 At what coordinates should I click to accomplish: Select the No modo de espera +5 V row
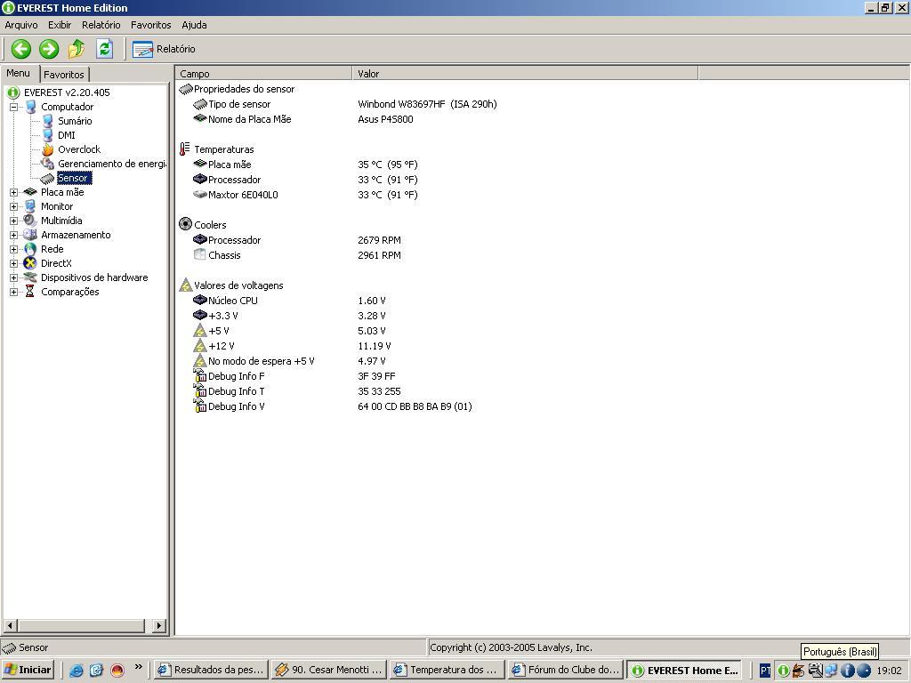tap(289, 361)
